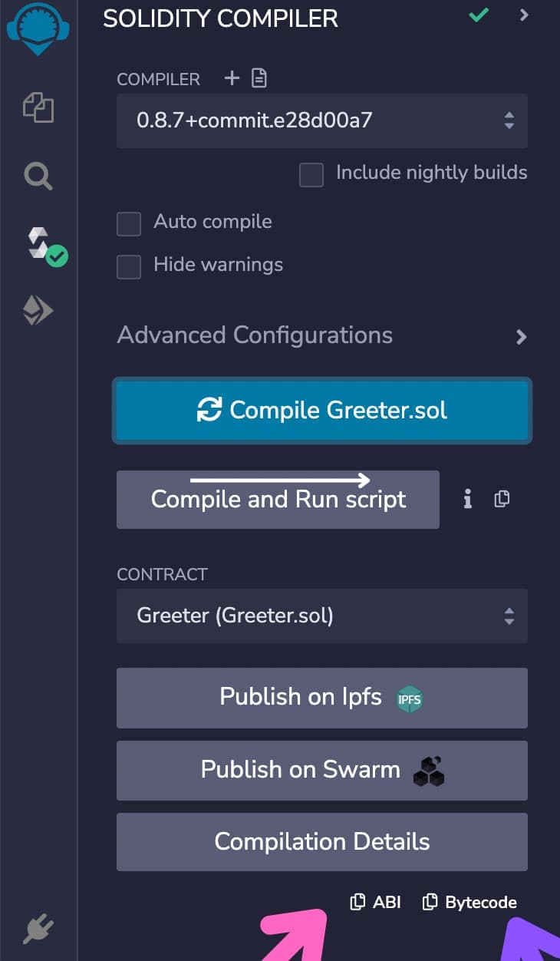Open the File Explorer panel
This screenshot has width=560, height=961.
38,107
